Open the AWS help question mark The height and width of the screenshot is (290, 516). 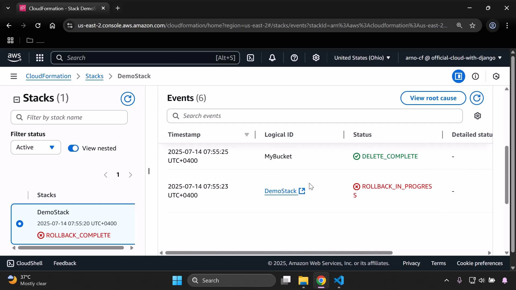pos(294,58)
